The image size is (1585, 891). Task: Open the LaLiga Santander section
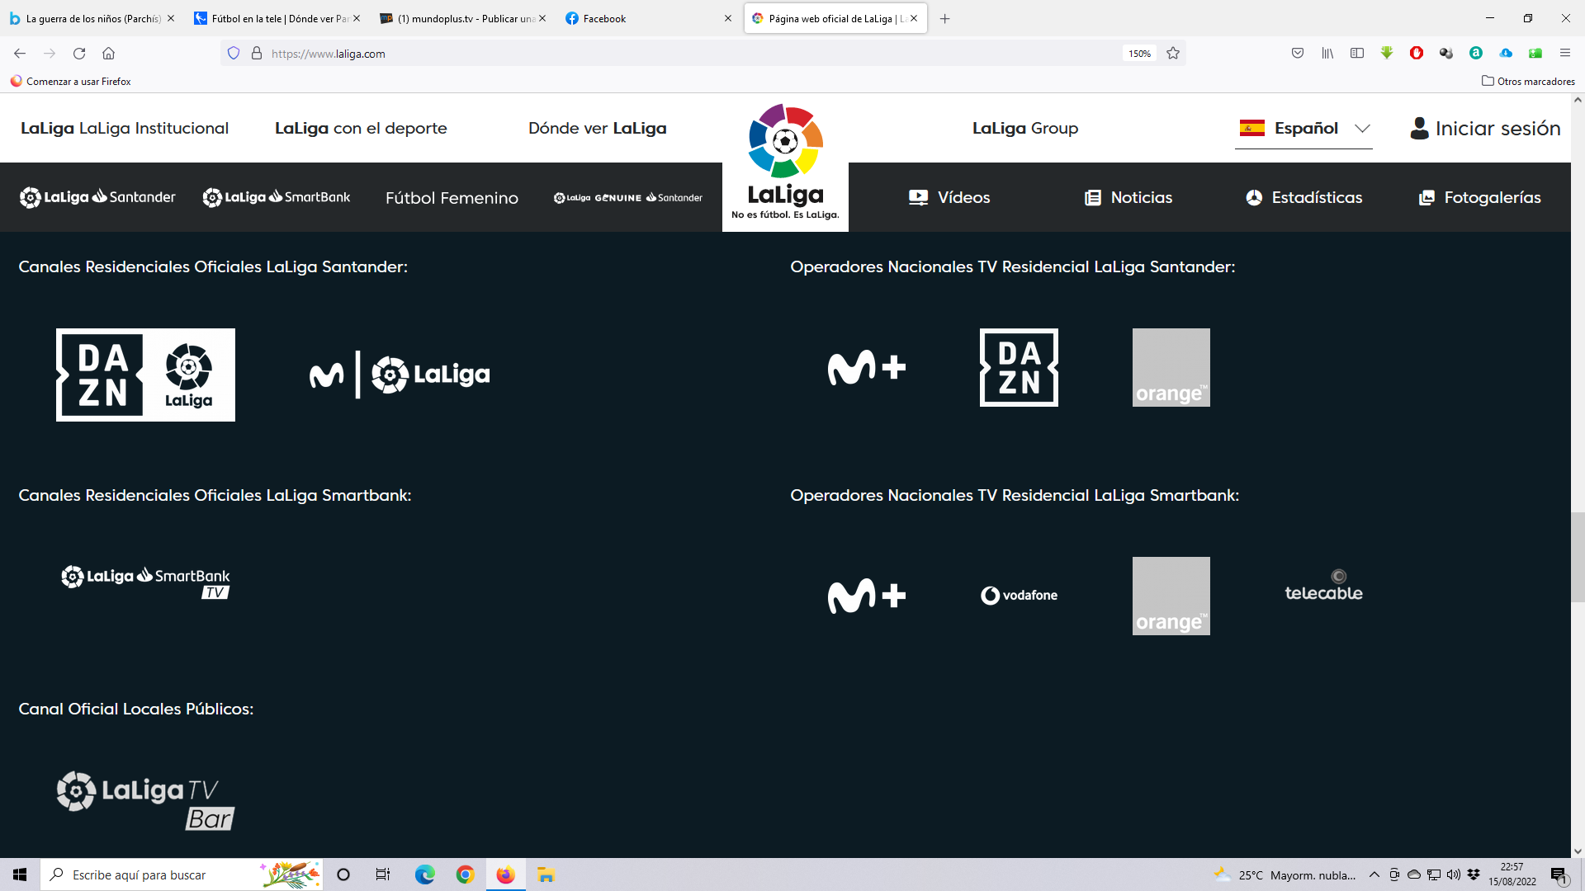[97, 197]
